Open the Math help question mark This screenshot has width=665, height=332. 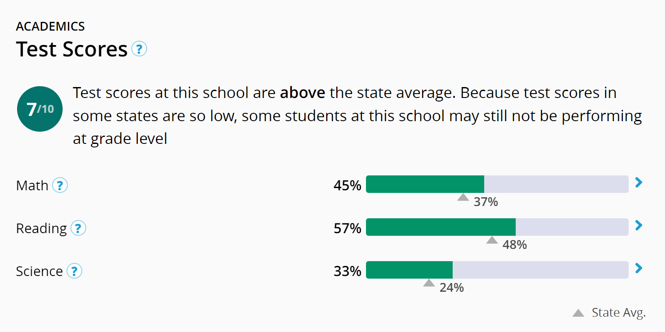click(x=60, y=185)
